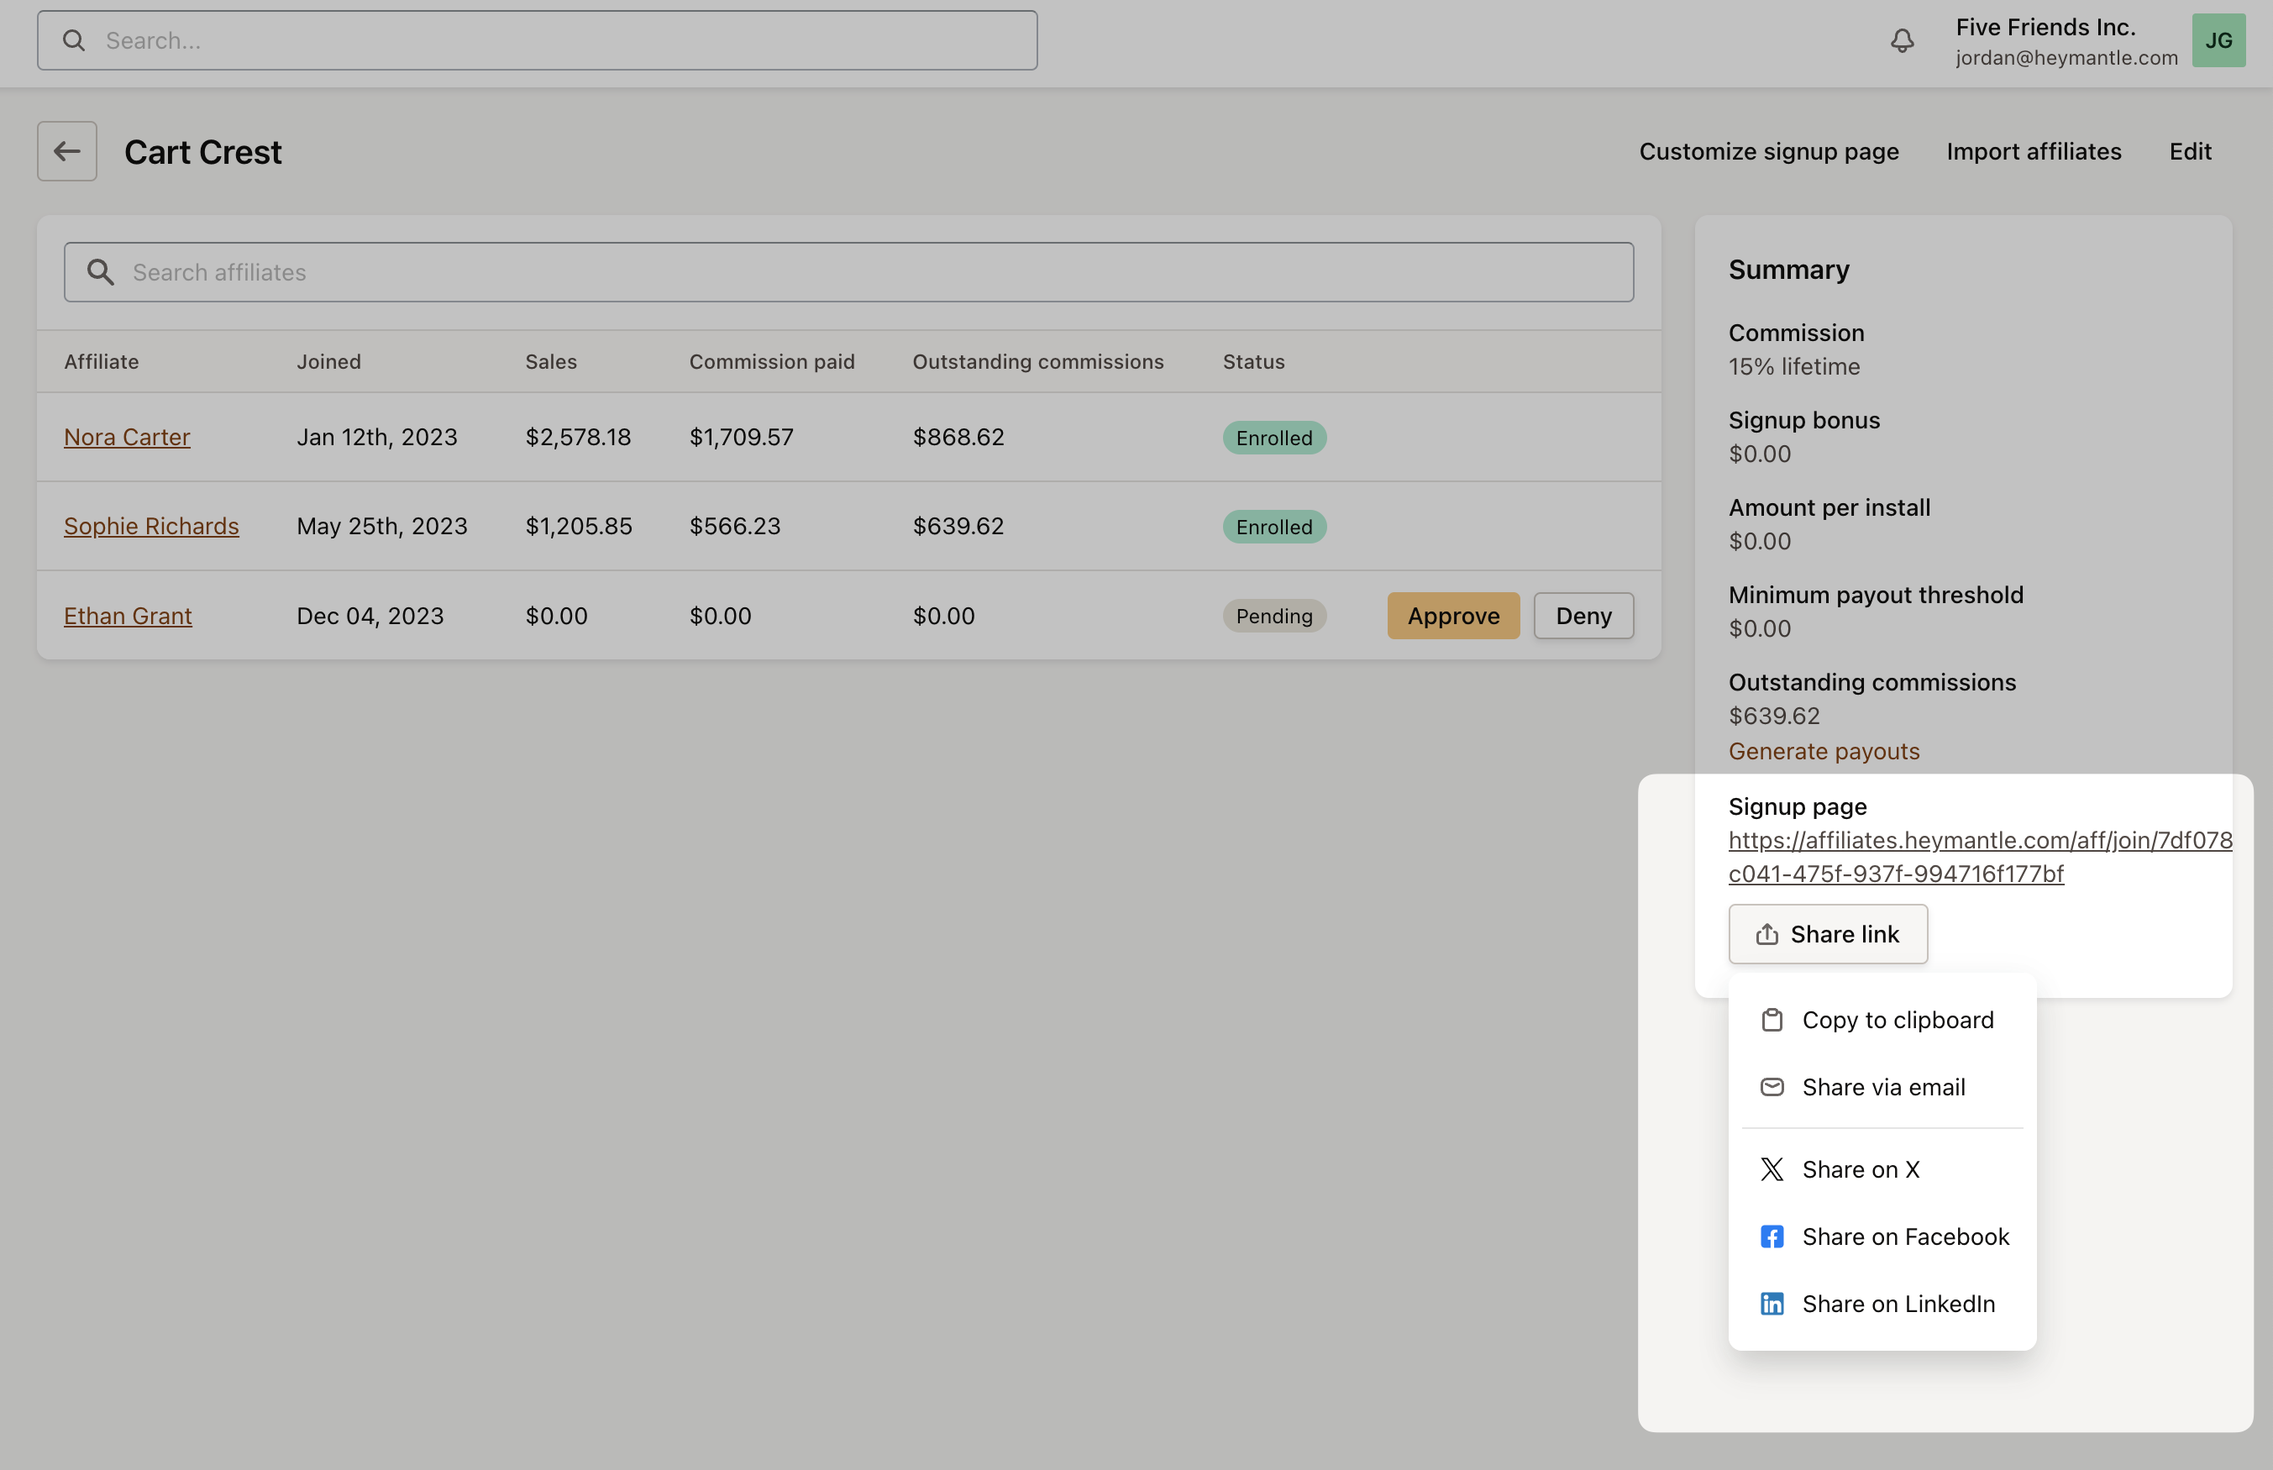This screenshot has width=2273, height=1470.
Task: Click the notification bell icon
Action: (x=1902, y=40)
